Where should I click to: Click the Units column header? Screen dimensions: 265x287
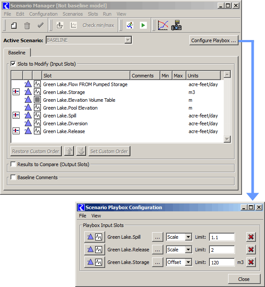tap(203, 75)
